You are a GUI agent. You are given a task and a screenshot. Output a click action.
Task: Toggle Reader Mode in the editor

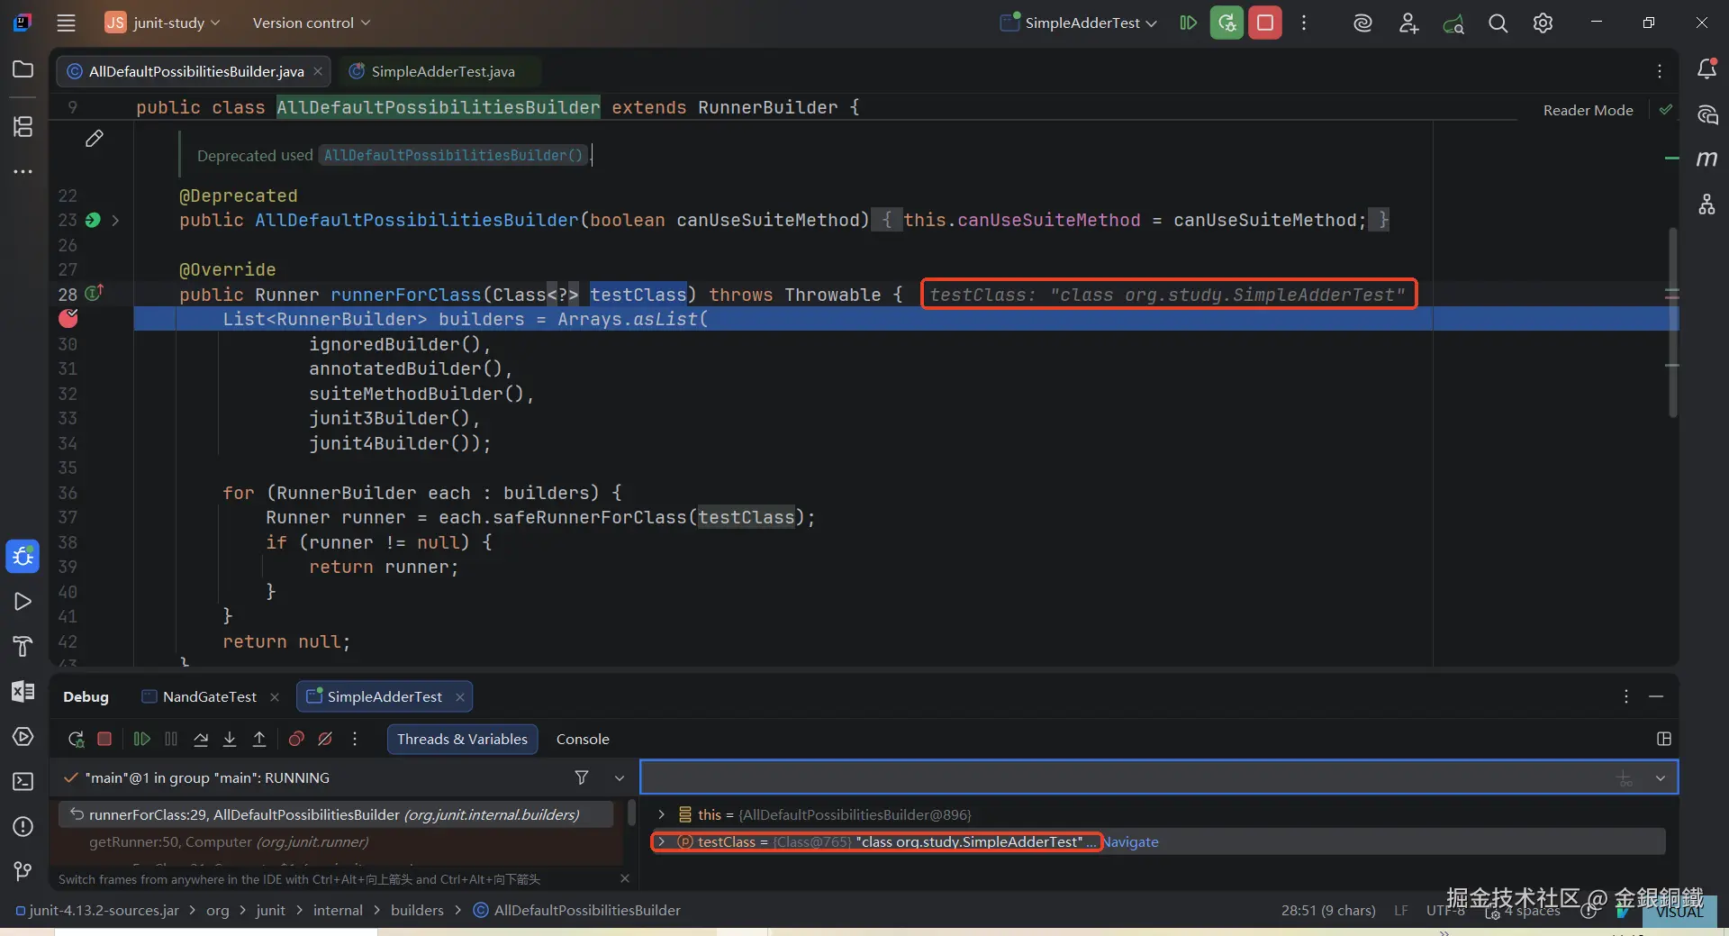pyautogui.click(x=1588, y=110)
